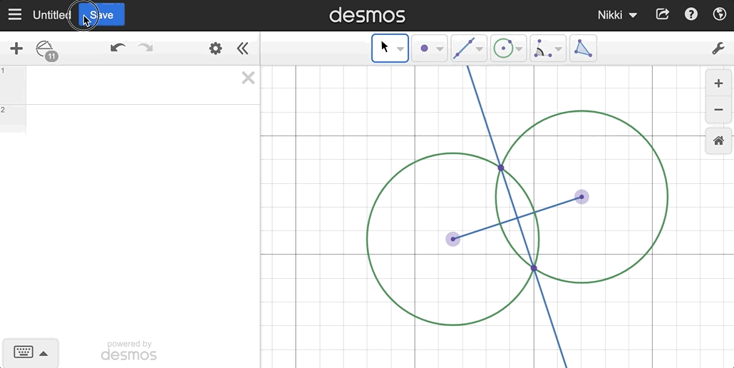Select the arrow selection tool

click(x=384, y=48)
